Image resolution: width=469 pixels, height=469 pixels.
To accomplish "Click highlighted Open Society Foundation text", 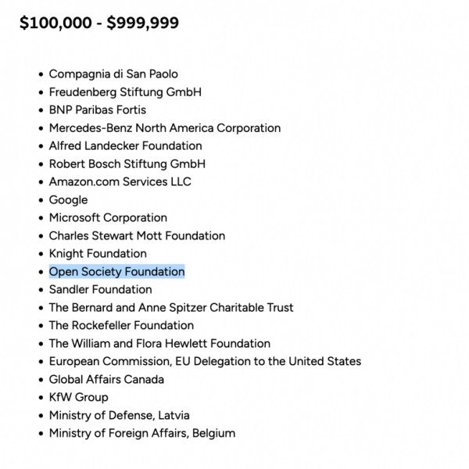I will point(116,272).
